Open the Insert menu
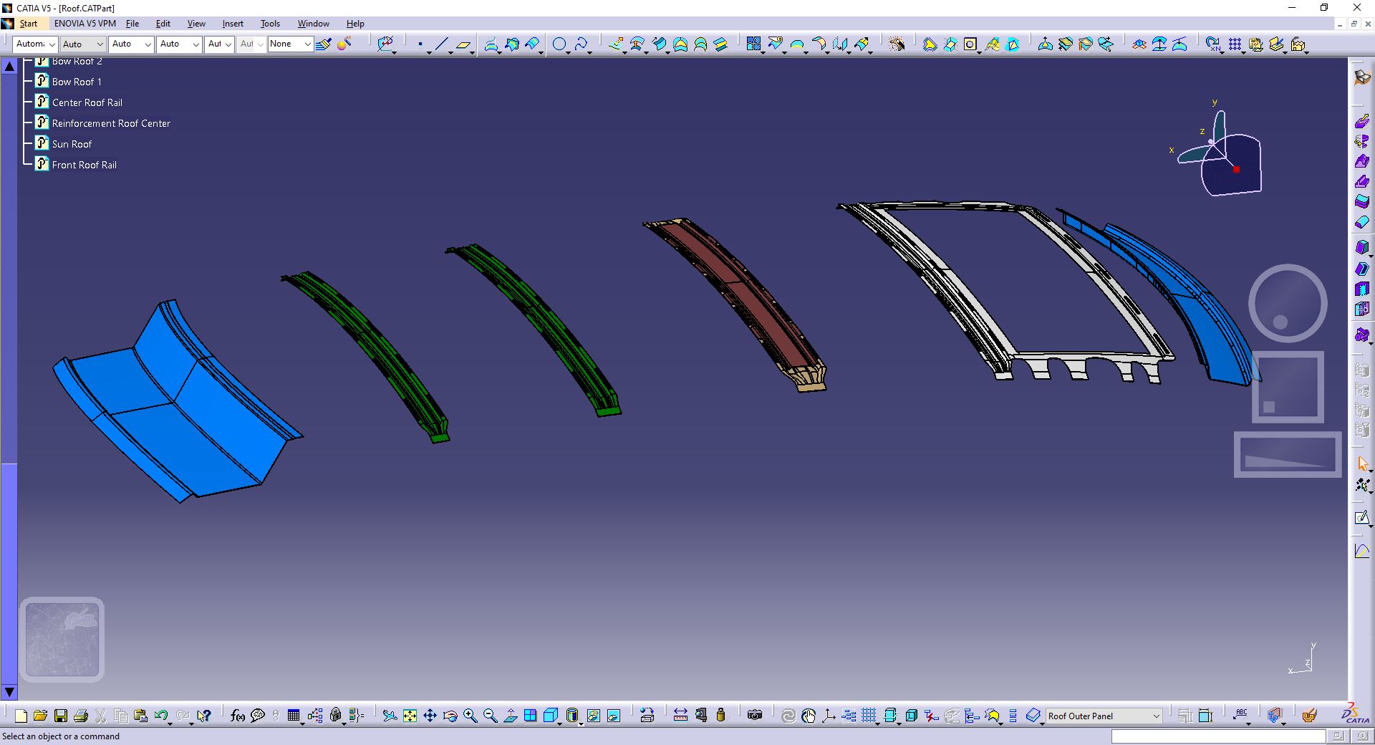This screenshot has width=1375, height=745. click(x=233, y=24)
